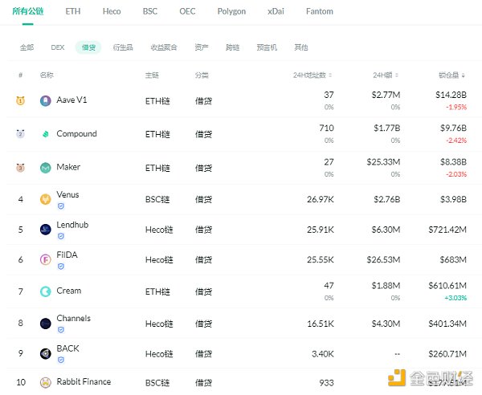Switch to the Polygon chain tab
The width and height of the screenshot is (482, 395).
[231, 12]
